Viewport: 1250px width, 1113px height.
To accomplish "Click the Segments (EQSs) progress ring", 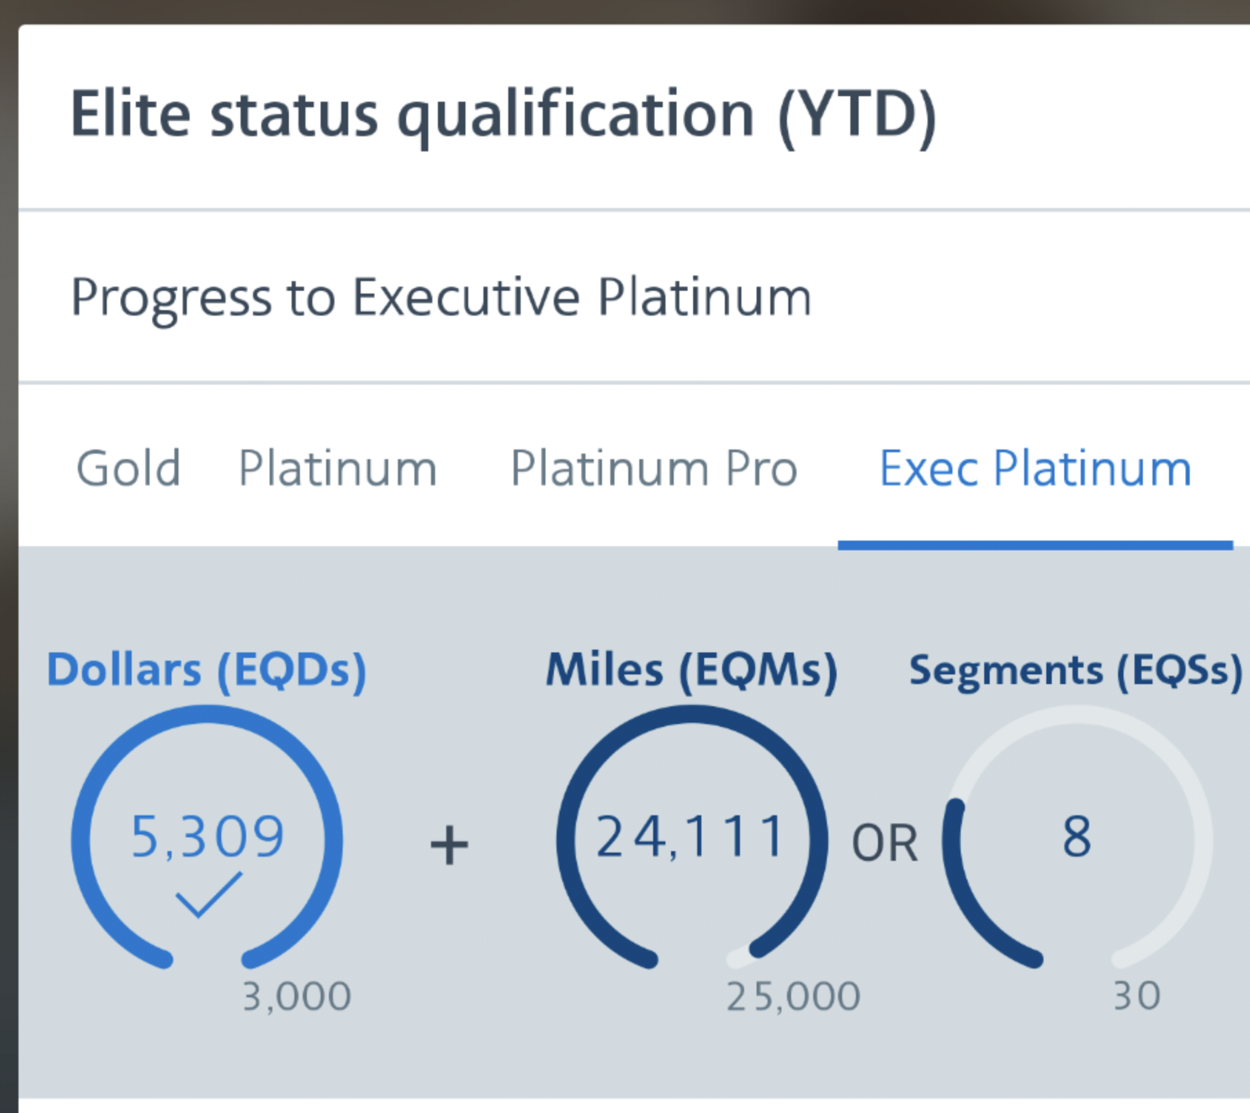I will coord(1077,838).
